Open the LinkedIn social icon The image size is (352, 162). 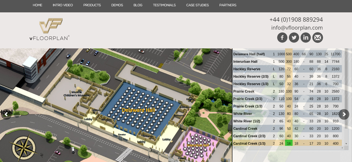pyautogui.click(x=306, y=38)
